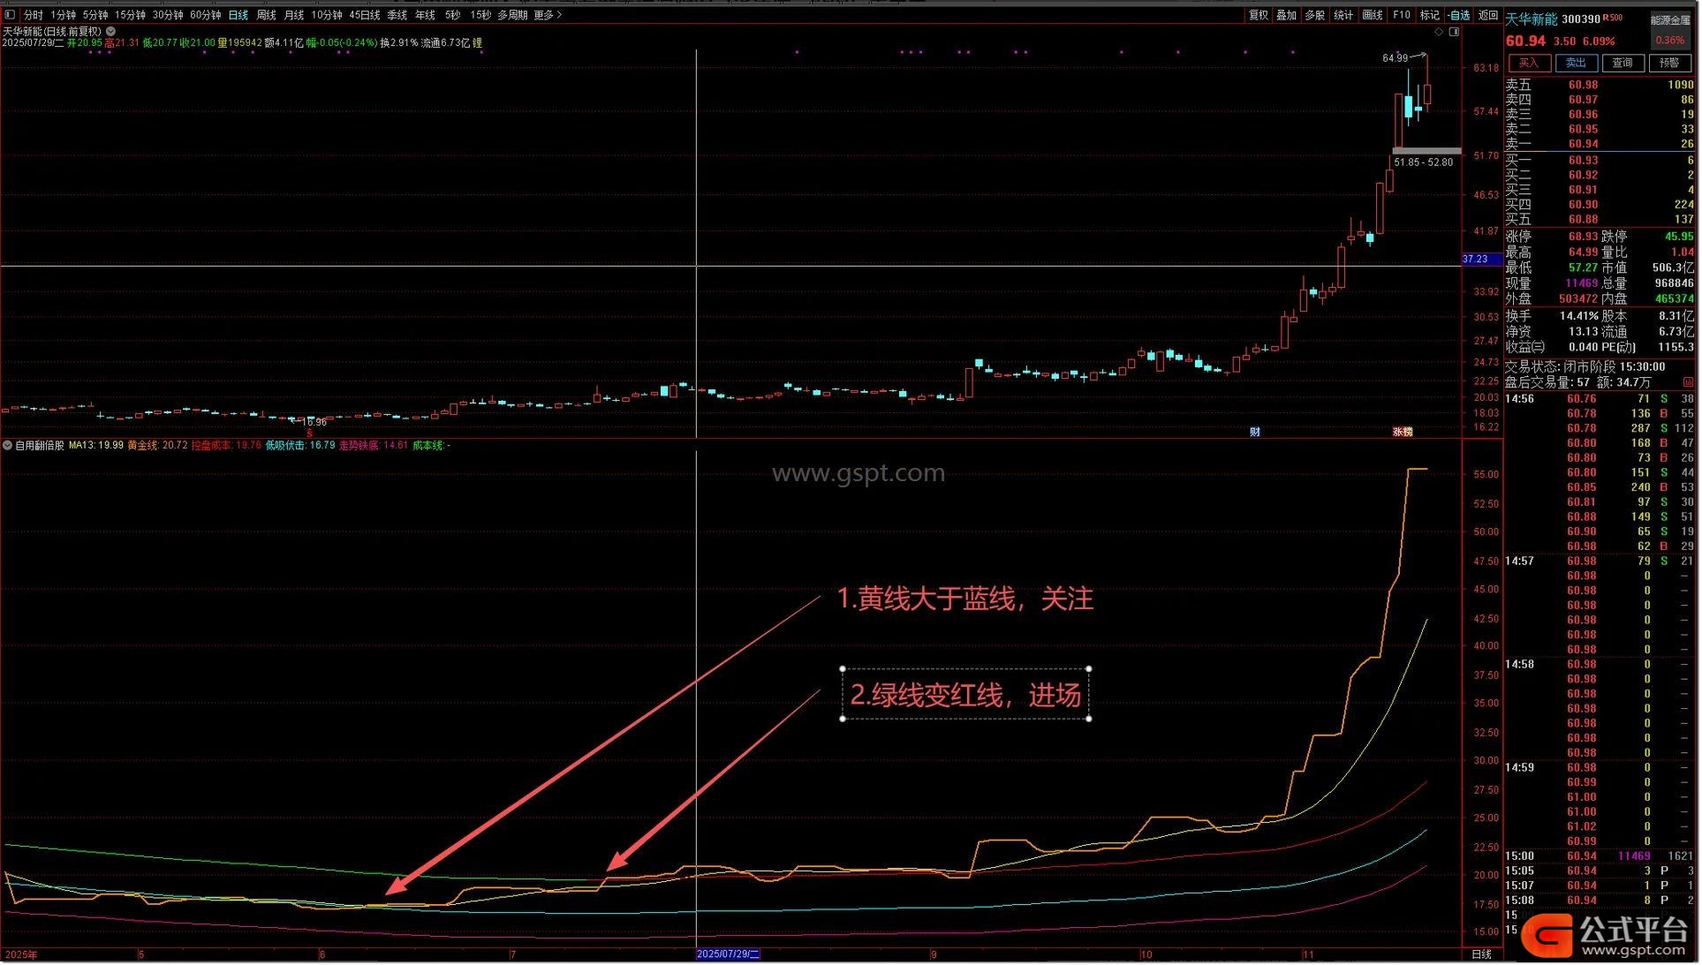
Task: Click the 2025/07/29 date marker on timeline
Action: pos(729,954)
